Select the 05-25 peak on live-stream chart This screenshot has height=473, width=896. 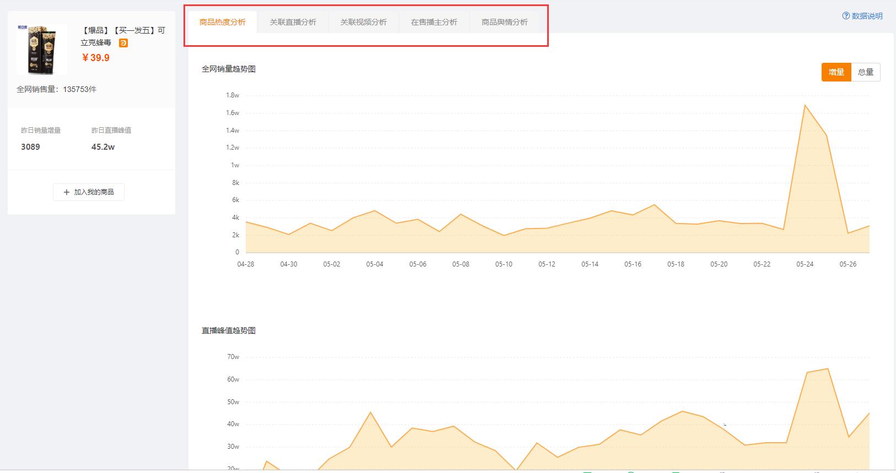[x=827, y=369]
